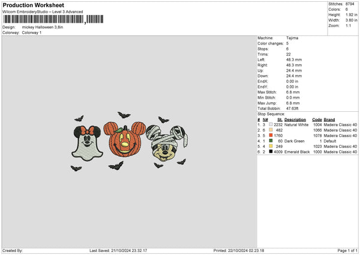Image resolution: width=360 pixels, height=255 pixels.
Task: Click the mummy Mickey embroidery figure
Action: tap(167, 143)
